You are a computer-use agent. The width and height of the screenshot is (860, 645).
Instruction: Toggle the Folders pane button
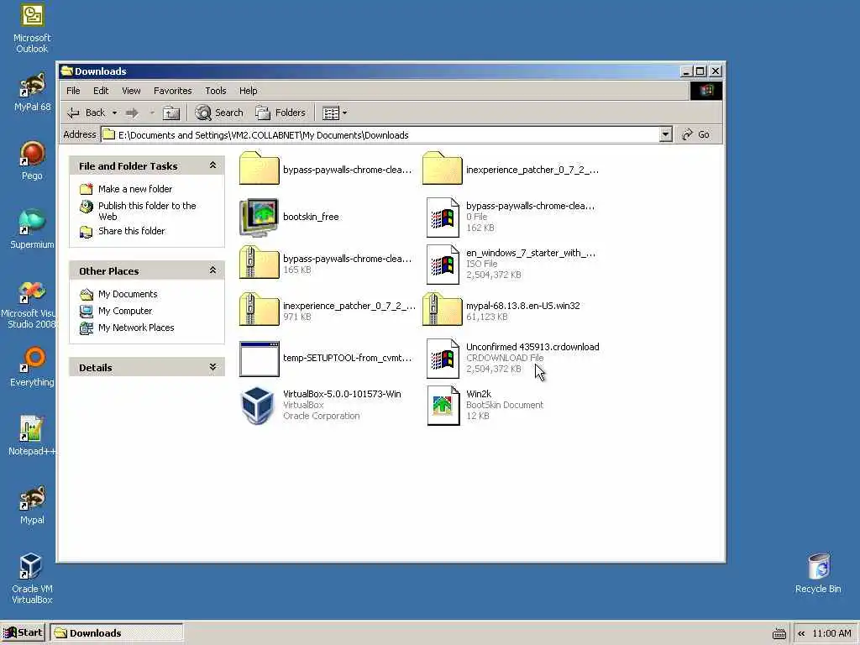281,113
